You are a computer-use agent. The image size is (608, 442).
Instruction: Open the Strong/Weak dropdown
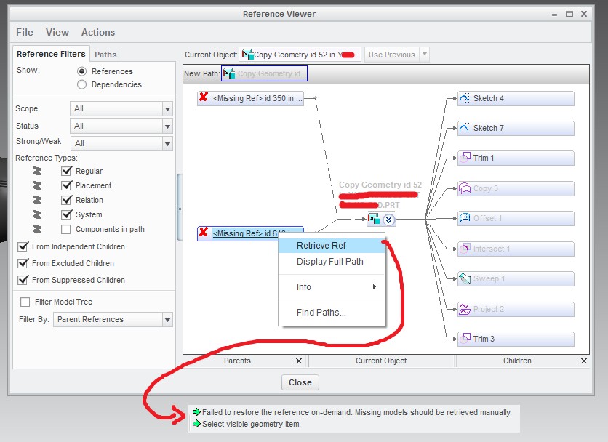(x=167, y=144)
